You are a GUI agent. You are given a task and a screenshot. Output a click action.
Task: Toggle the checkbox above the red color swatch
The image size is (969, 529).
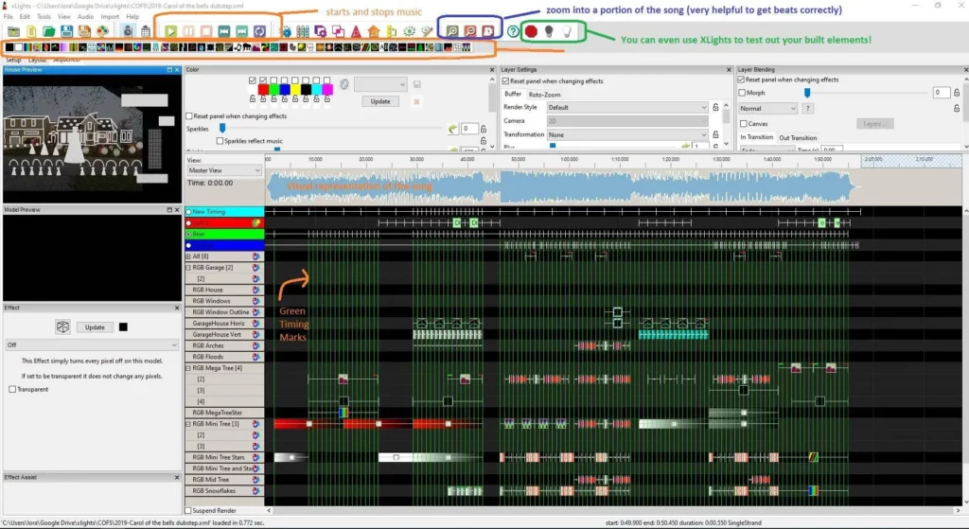pos(263,80)
